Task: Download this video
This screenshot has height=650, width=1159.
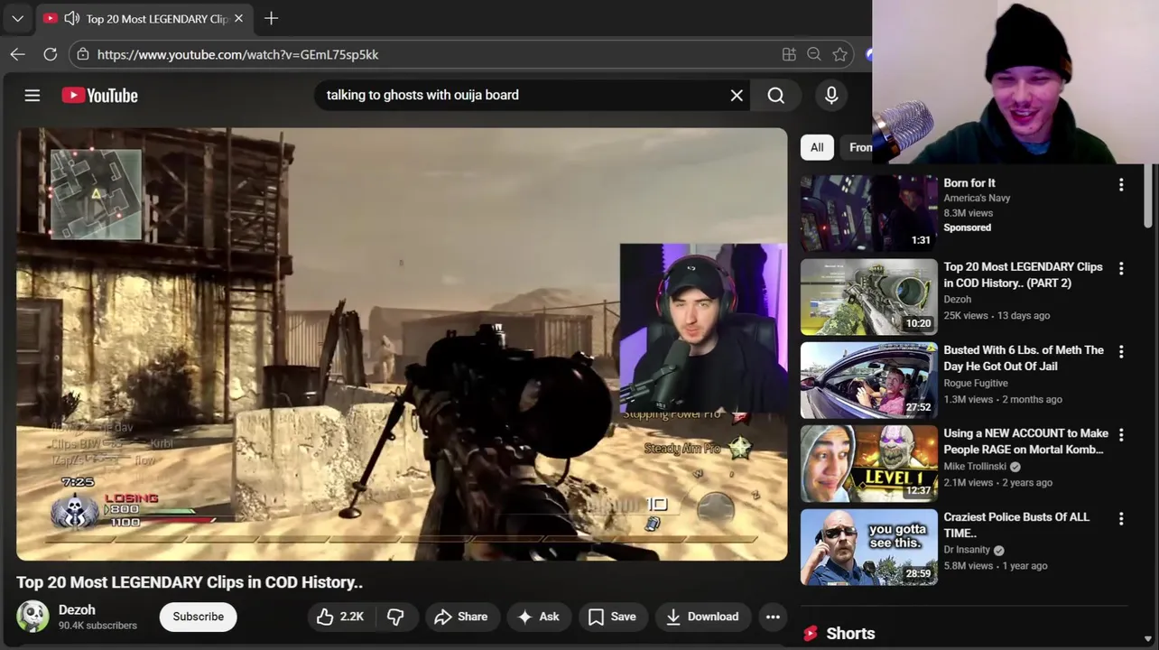Action: pos(702,617)
